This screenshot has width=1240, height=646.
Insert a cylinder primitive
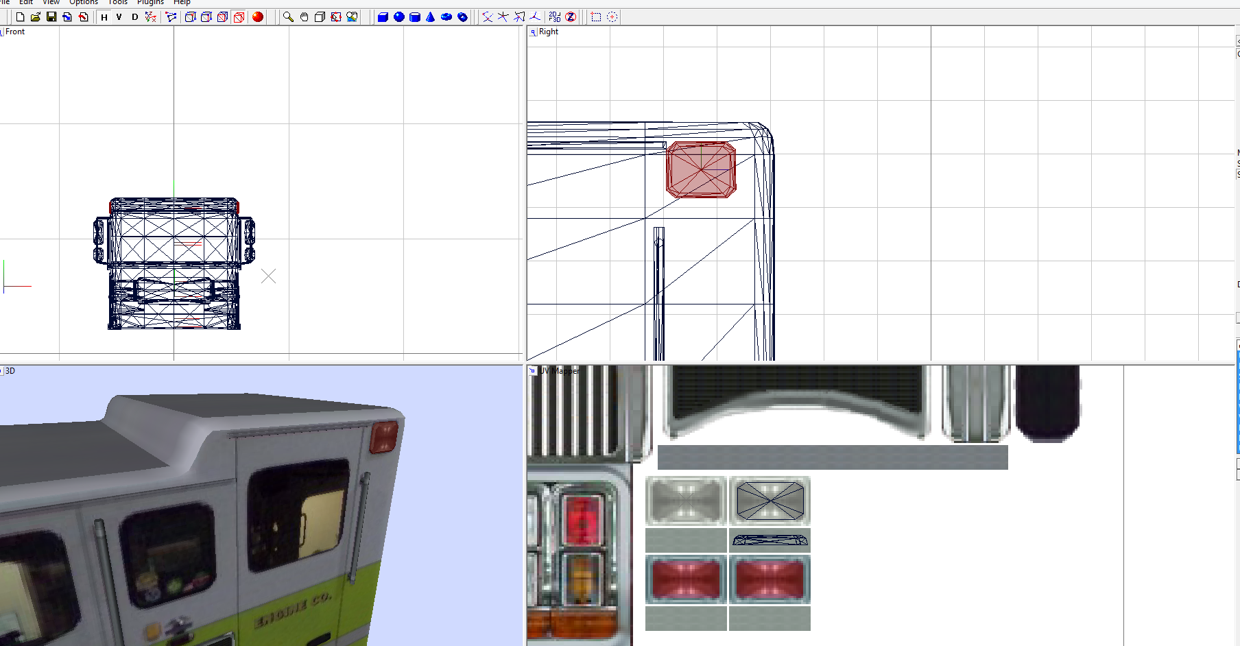(415, 17)
